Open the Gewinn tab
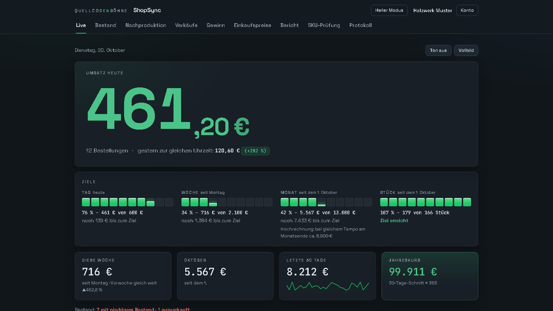This screenshot has width=553, height=311. coord(216,25)
